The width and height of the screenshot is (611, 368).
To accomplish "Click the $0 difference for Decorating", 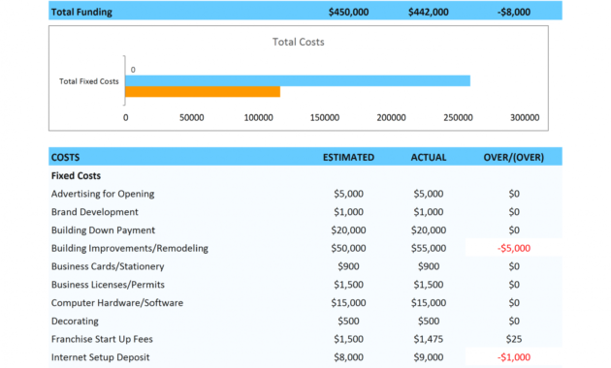I will [514, 322].
